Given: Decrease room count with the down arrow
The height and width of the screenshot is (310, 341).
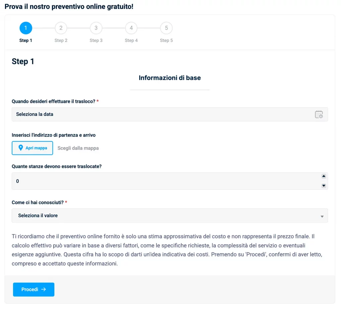Looking at the screenshot, I should pyautogui.click(x=323, y=186).
